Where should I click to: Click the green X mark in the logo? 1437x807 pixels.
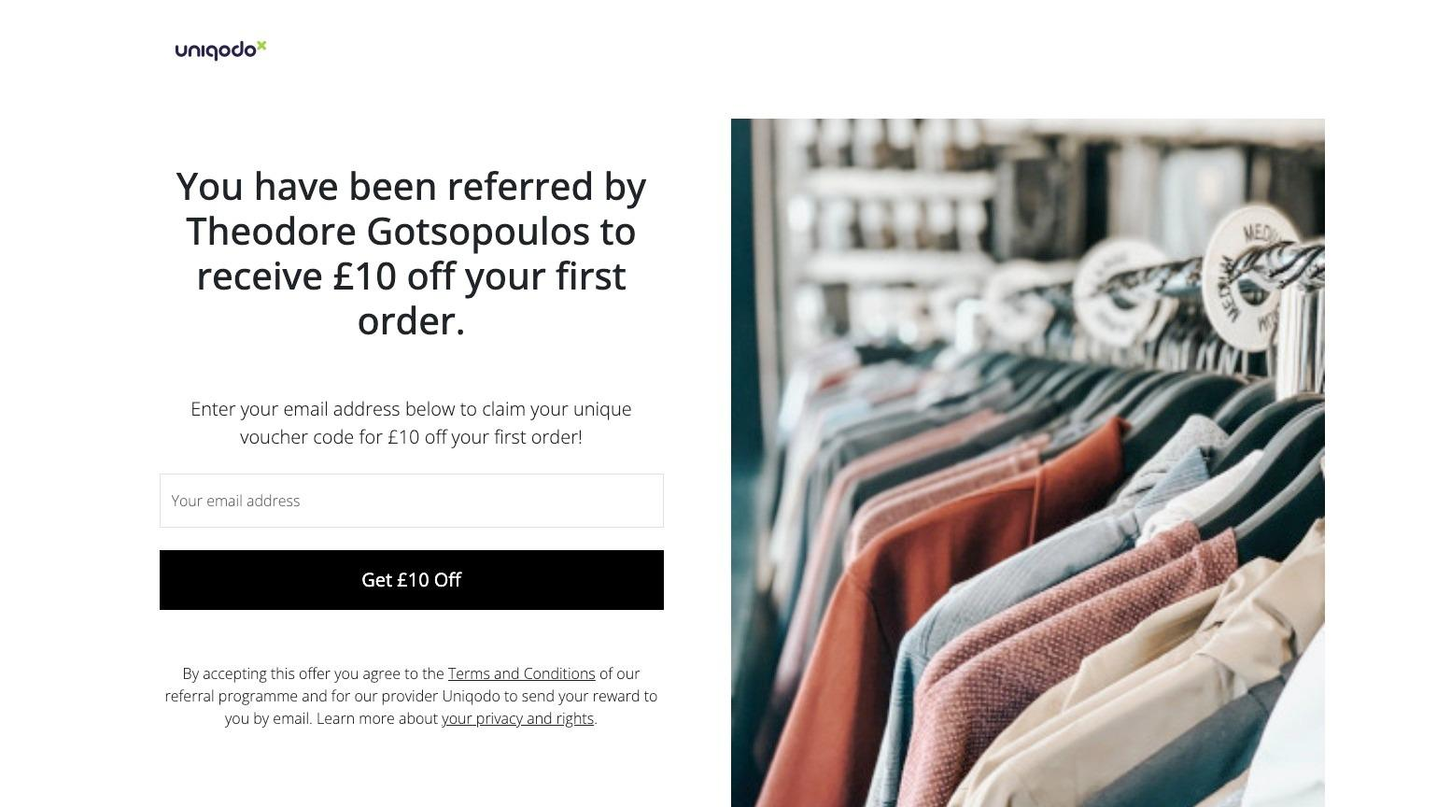(261, 45)
